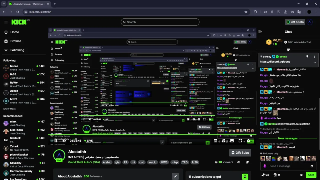Click the follow user icon beside share
The width and height of the screenshot is (320, 180).
coord(247,162)
